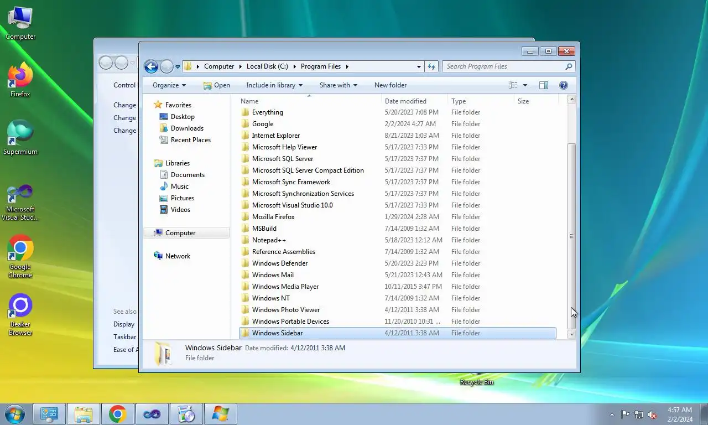708x425 pixels.
Task: Click the Windows Portable Devices folder name
Action: [290, 322]
